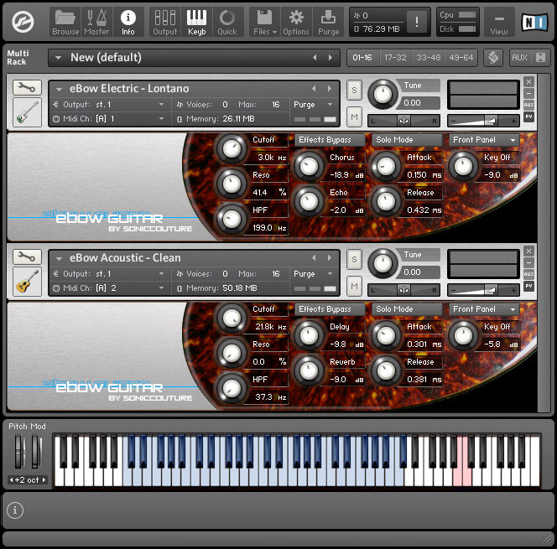Toggle the Info pane icon
Viewport: 557px width, 549px height.
[128, 22]
